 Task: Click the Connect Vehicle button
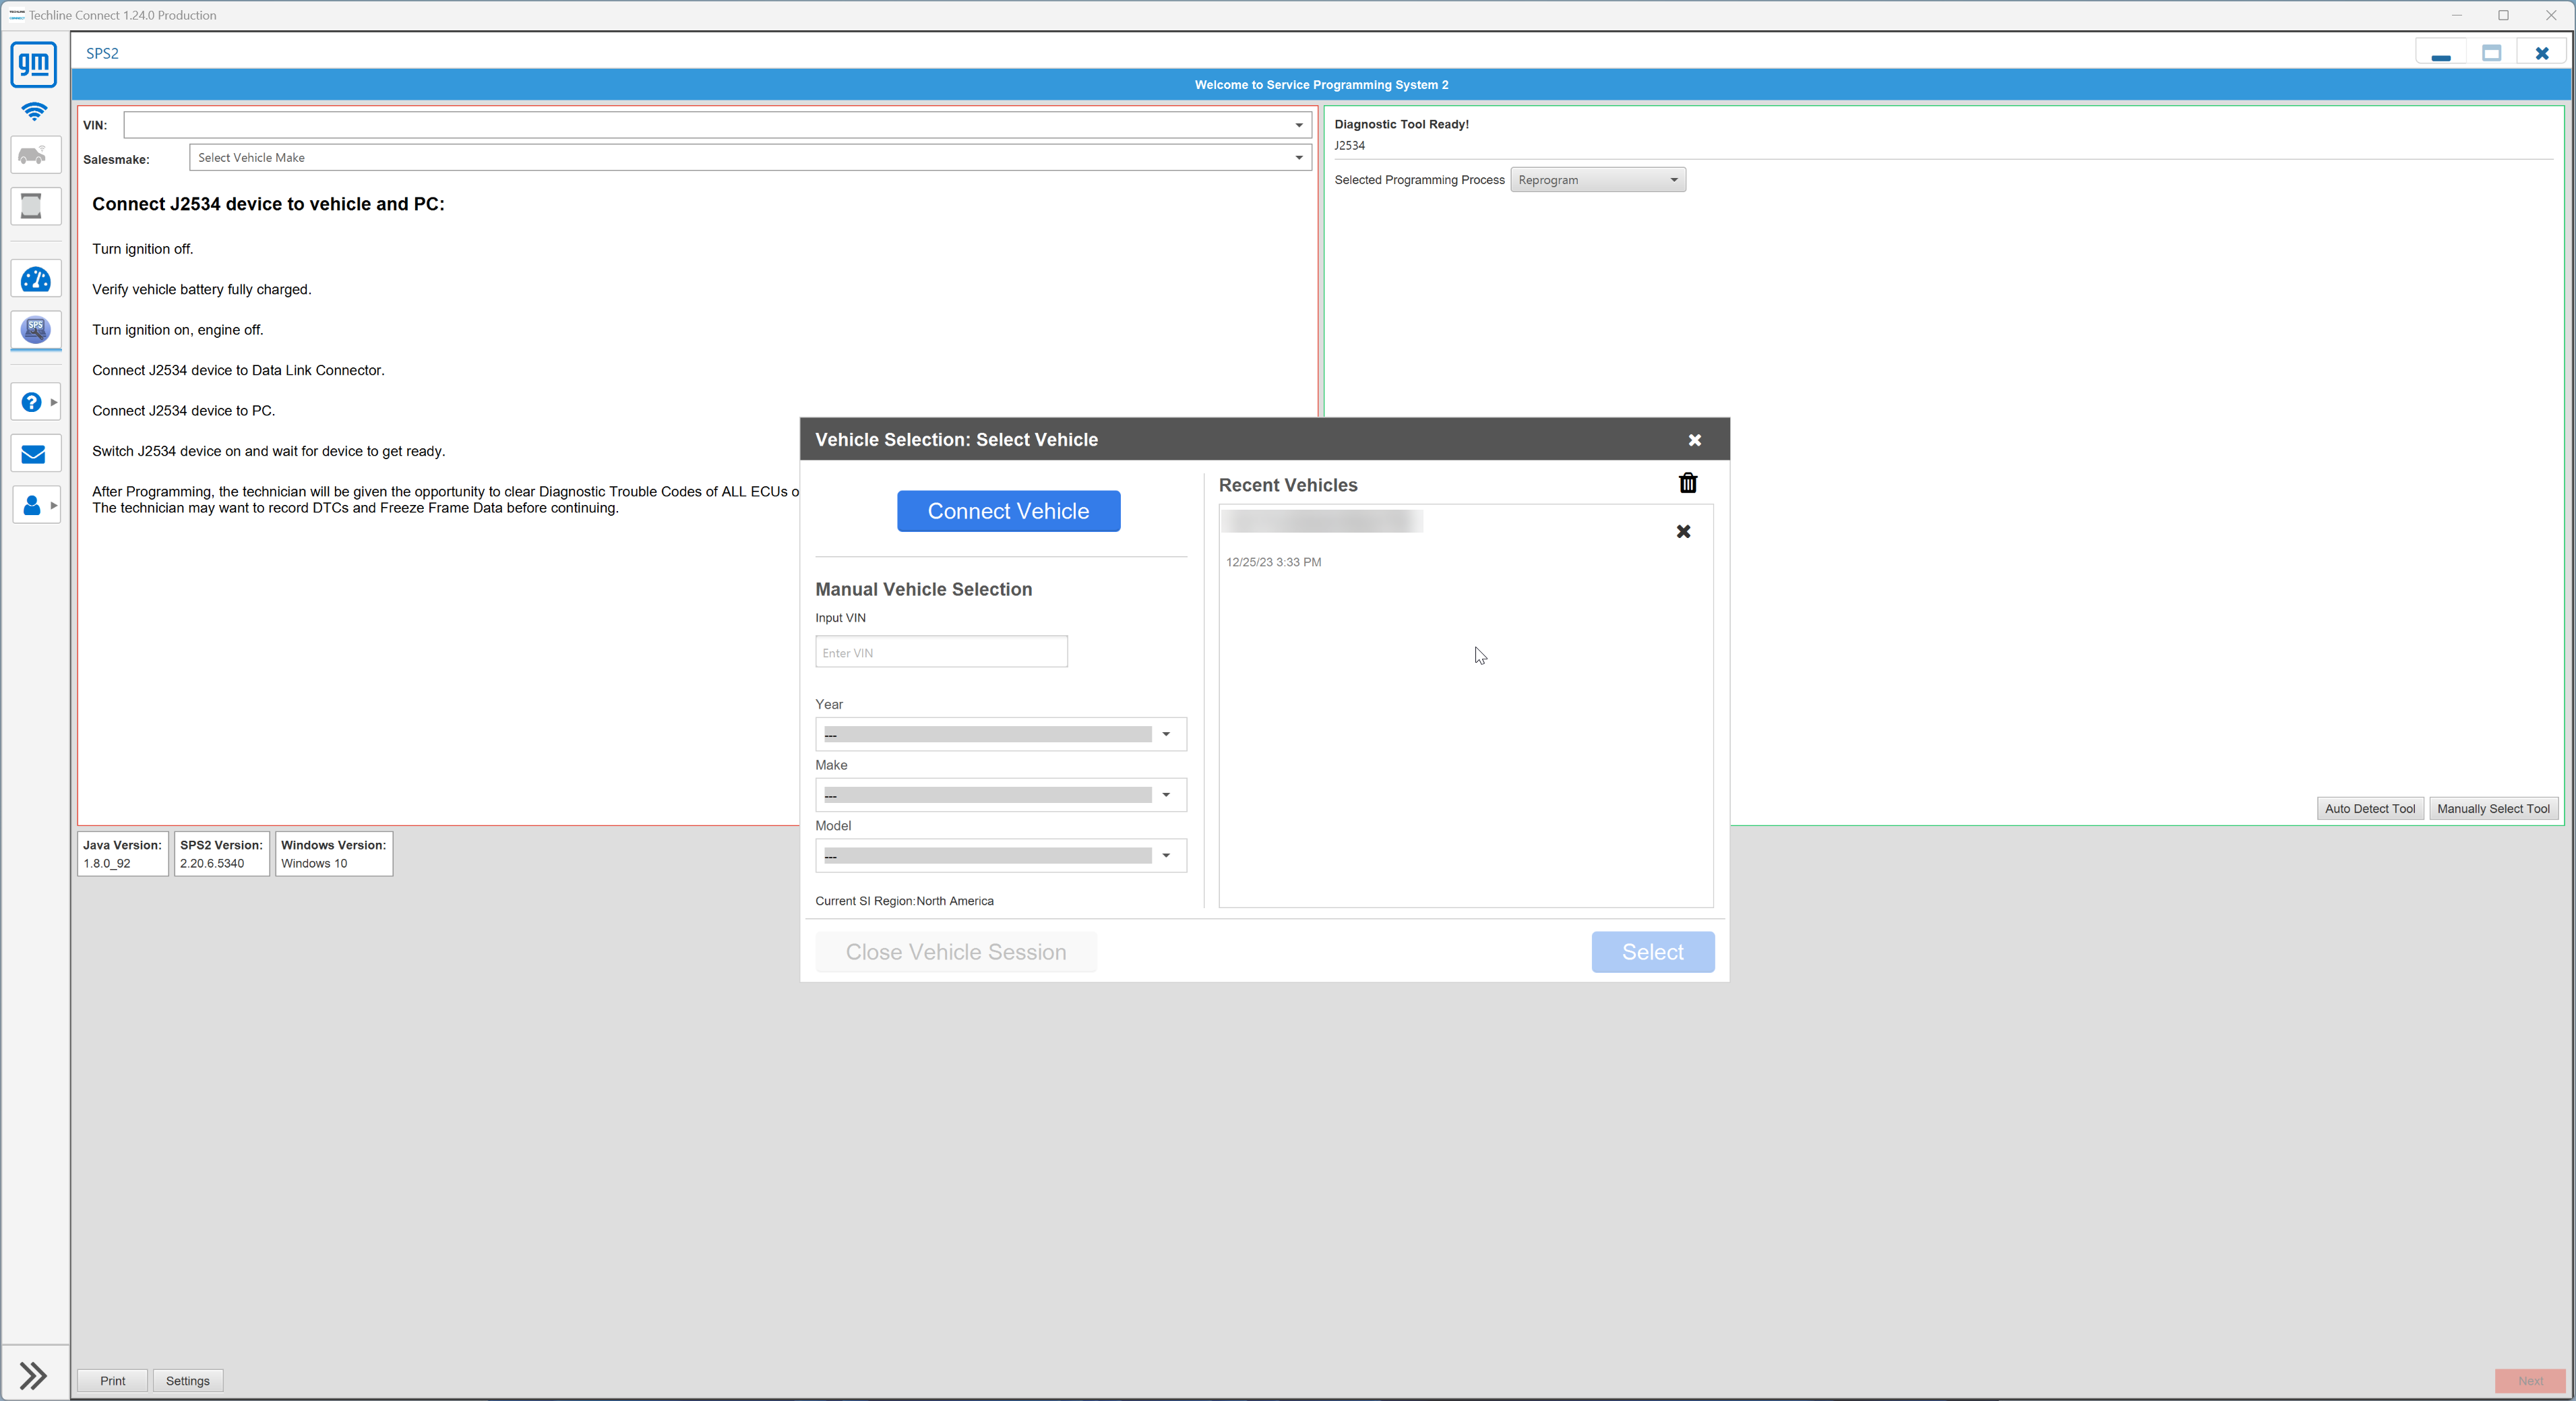1008,511
